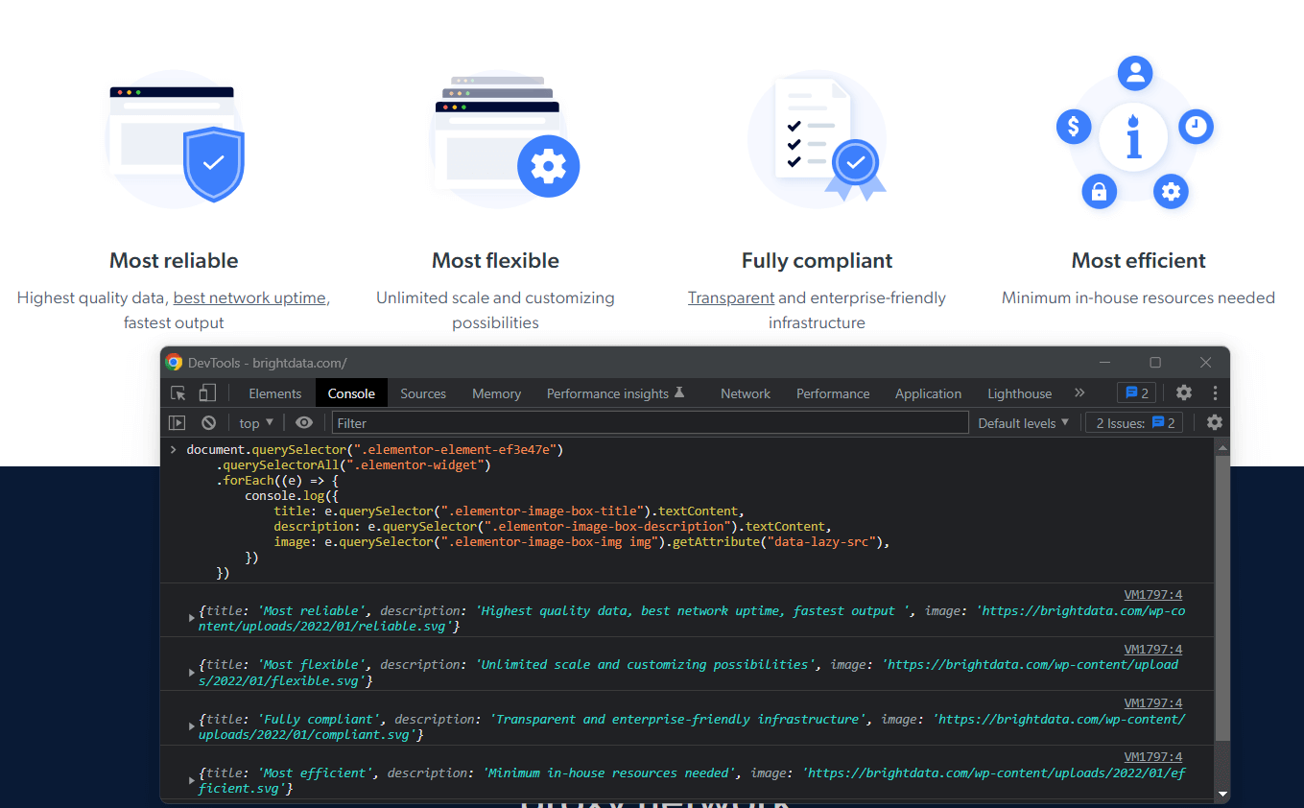Screen dimensions: 1304x808
Task: Open the Network panel
Action: pyautogui.click(x=745, y=392)
